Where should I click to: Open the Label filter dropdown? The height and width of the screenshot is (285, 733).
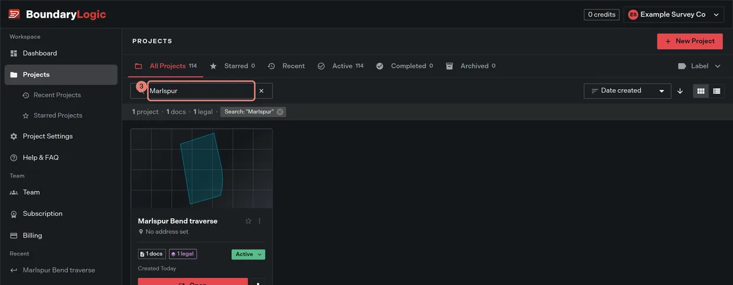pos(699,66)
